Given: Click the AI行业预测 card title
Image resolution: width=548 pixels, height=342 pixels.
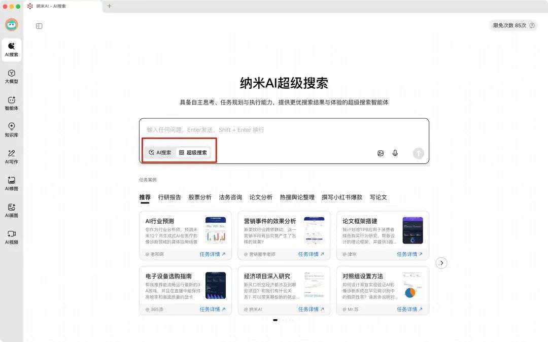Looking at the screenshot, I should click(x=159, y=221).
